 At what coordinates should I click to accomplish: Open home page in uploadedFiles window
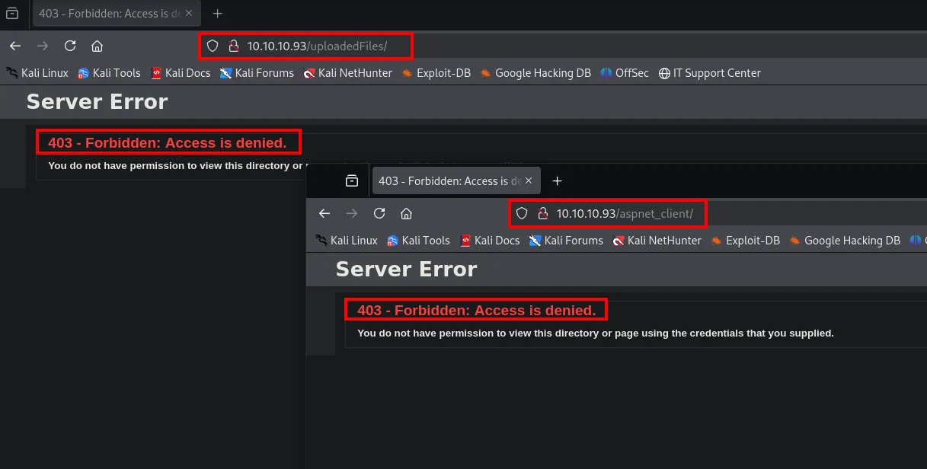pyautogui.click(x=97, y=46)
